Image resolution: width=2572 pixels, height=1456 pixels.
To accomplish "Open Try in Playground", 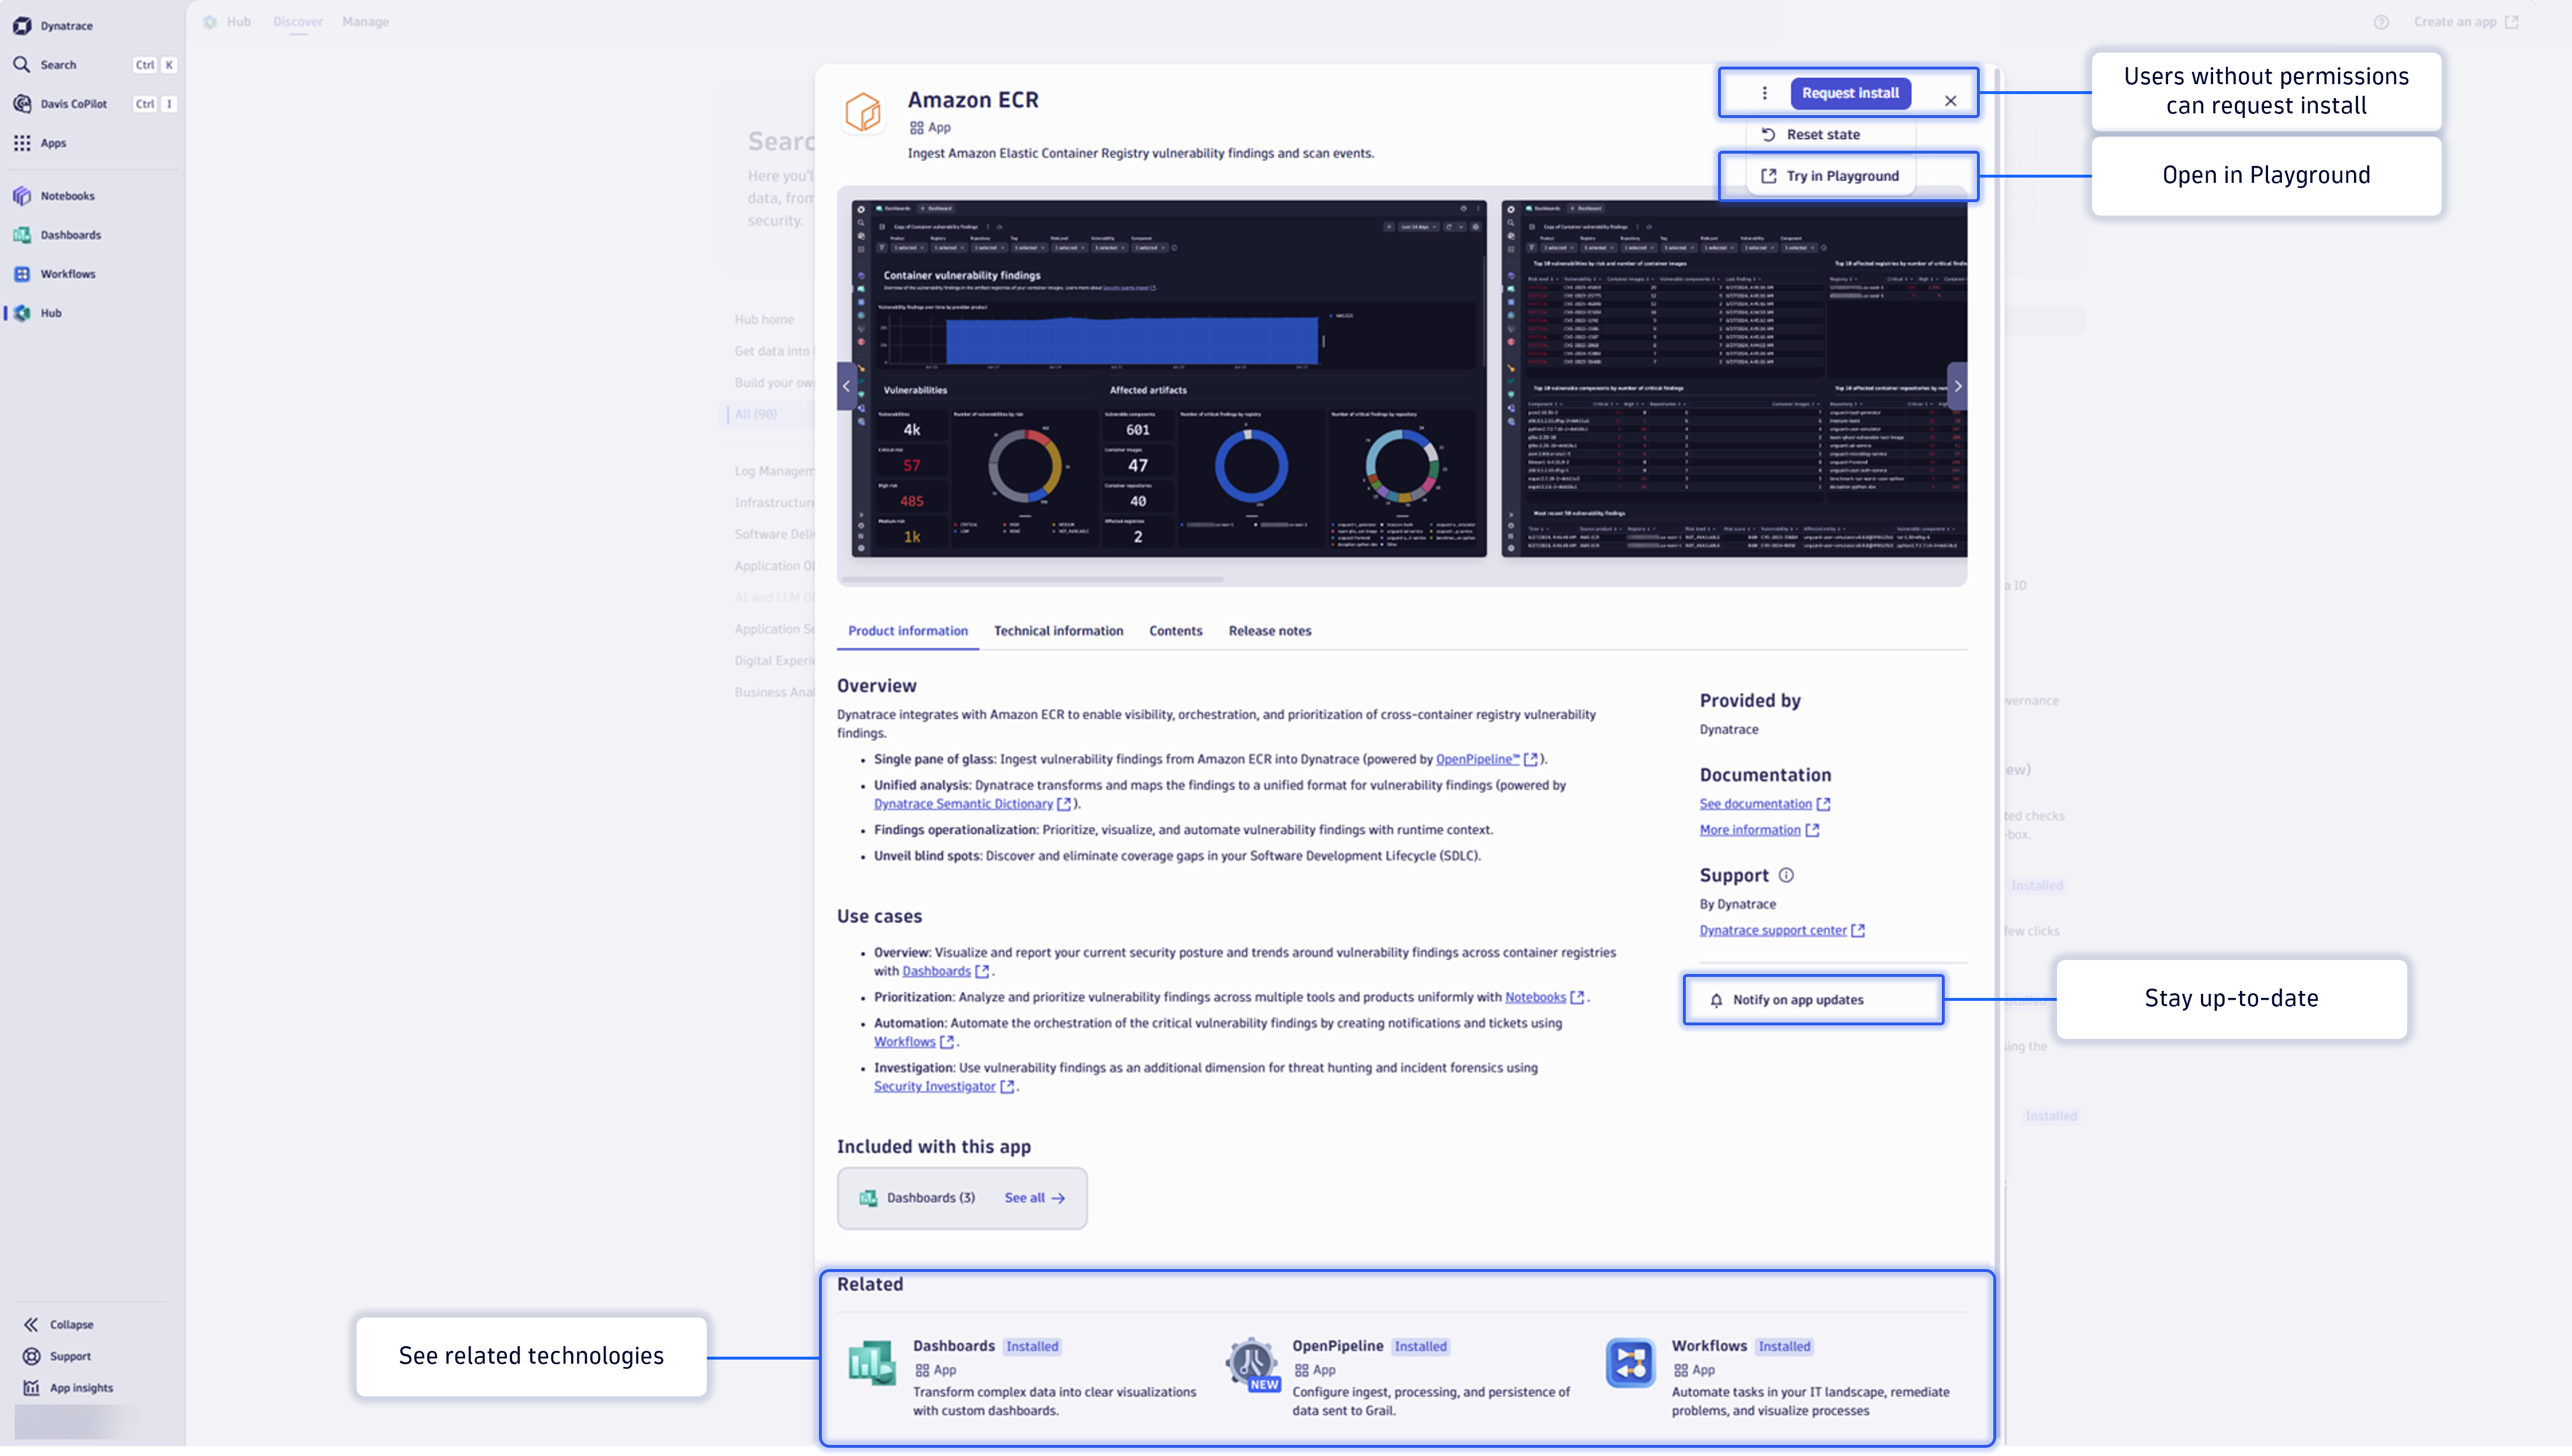I will click(1841, 175).
